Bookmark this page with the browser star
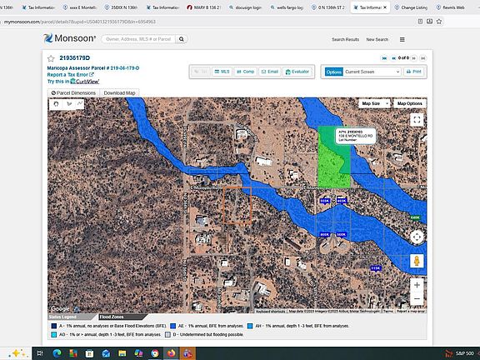The image size is (480, 360). 439,22
